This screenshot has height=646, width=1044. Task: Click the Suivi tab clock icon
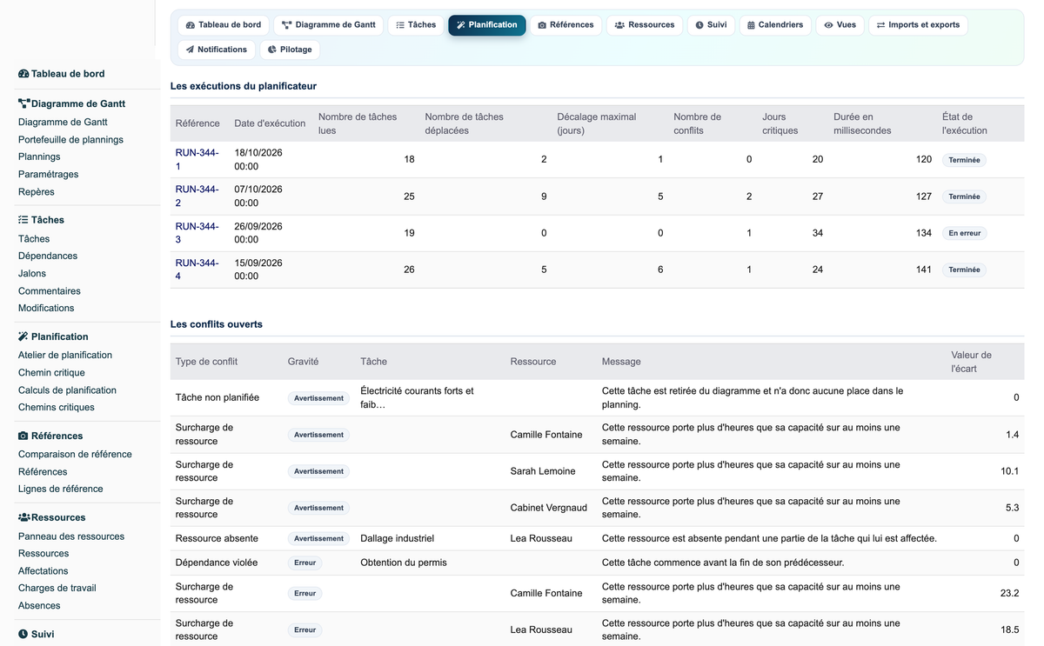(699, 25)
